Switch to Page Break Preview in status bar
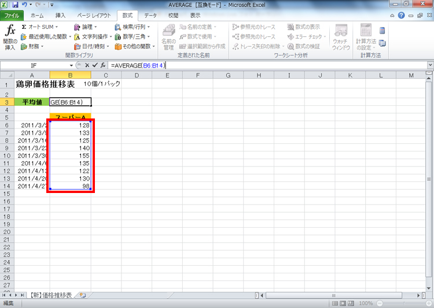Viewport: 434px width, 308px height. [x=351, y=303]
